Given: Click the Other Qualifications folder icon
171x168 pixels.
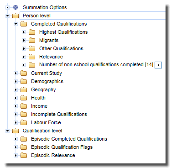Looking at the screenshot, I should 32,48.
